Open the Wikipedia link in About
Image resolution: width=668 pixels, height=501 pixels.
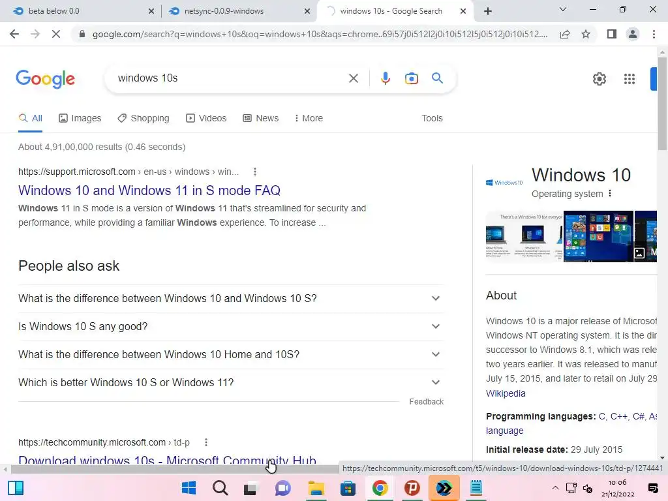pyautogui.click(x=506, y=393)
